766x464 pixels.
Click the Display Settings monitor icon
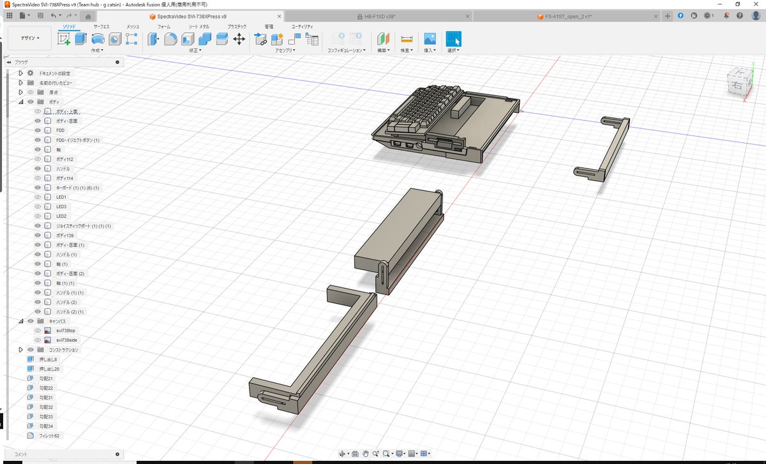399,454
